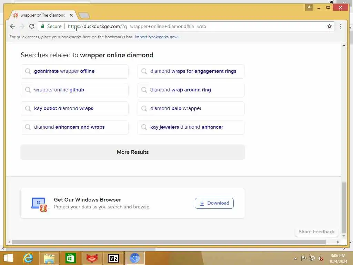Click the Download button for Windows Browser

tap(214, 203)
